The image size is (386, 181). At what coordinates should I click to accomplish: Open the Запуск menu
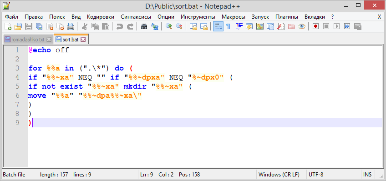point(260,17)
